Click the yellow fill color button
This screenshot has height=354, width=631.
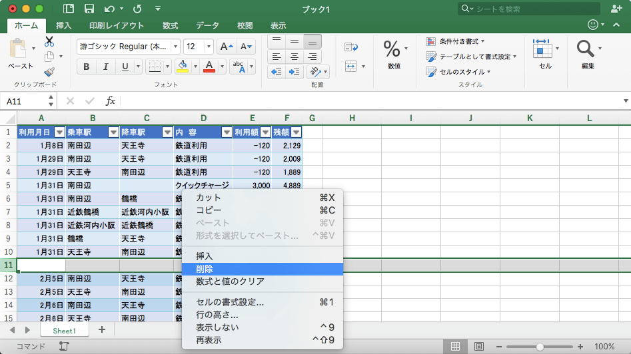pos(183,67)
